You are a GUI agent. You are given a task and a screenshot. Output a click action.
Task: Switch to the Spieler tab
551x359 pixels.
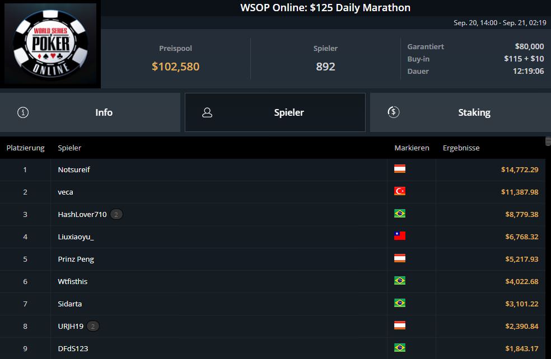pyautogui.click(x=275, y=112)
